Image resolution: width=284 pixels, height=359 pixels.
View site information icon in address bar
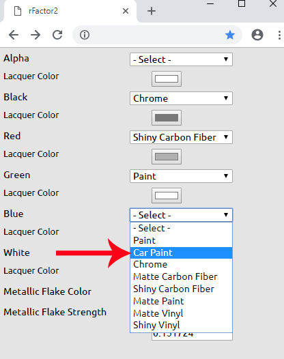click(x=85, y=35)
